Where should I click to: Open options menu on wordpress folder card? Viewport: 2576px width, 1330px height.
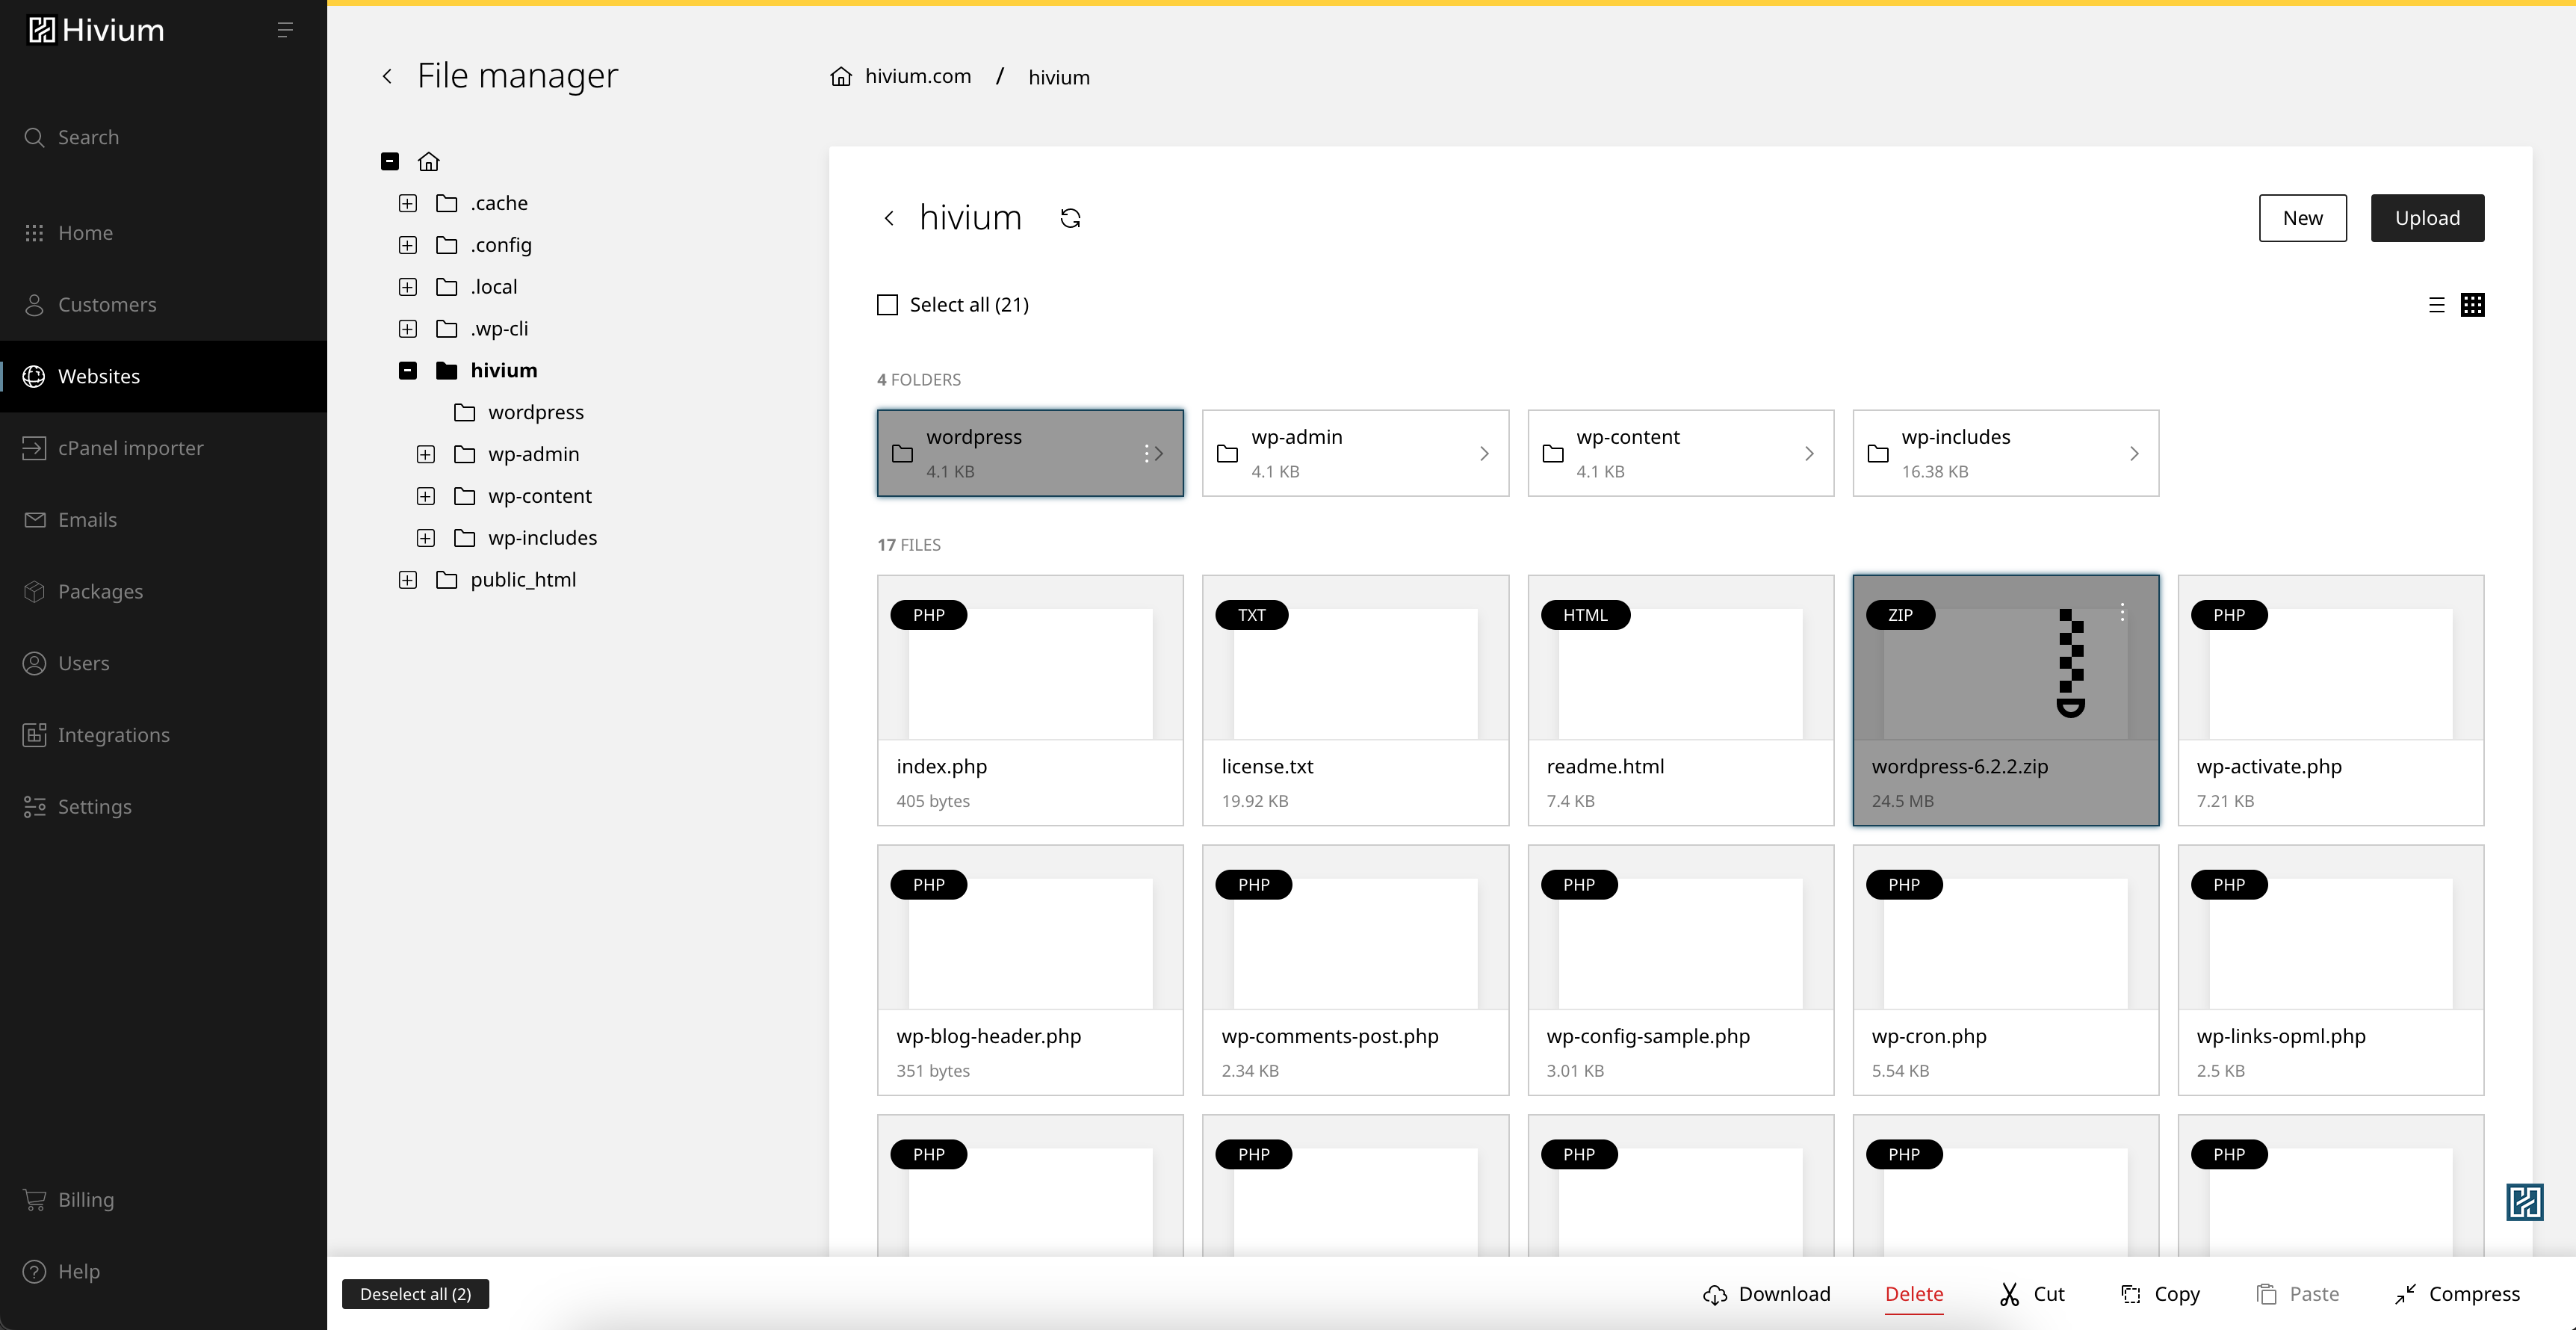[x=1146, y=454]
